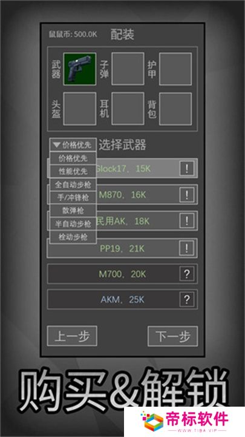Viewport: 245px width, 437px height.
Task: Select the AKM 25K weapon row
Action: (122, 300)
